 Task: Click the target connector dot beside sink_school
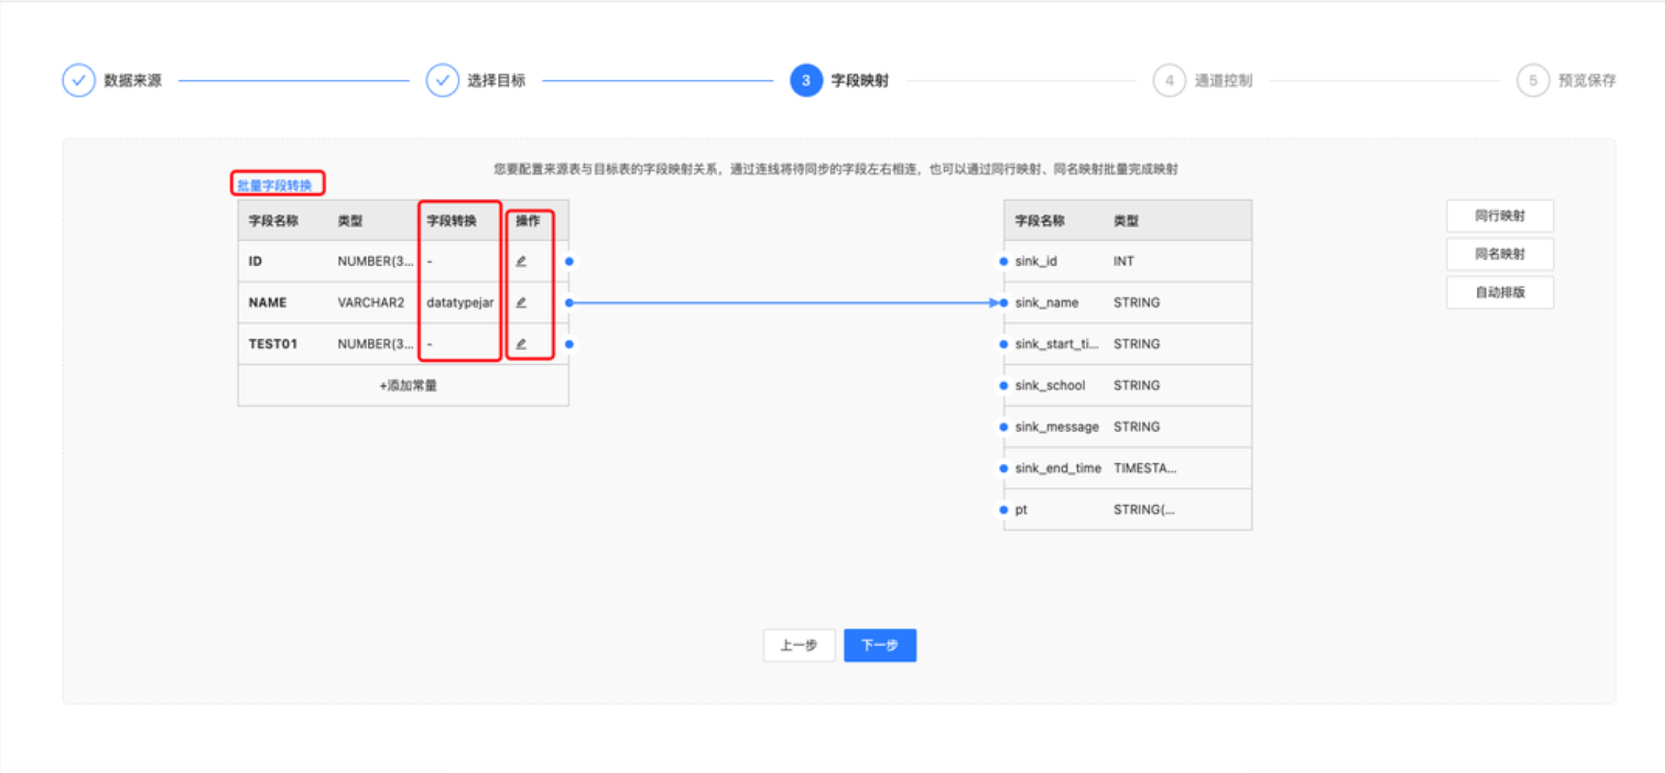tap(1003, 386)
